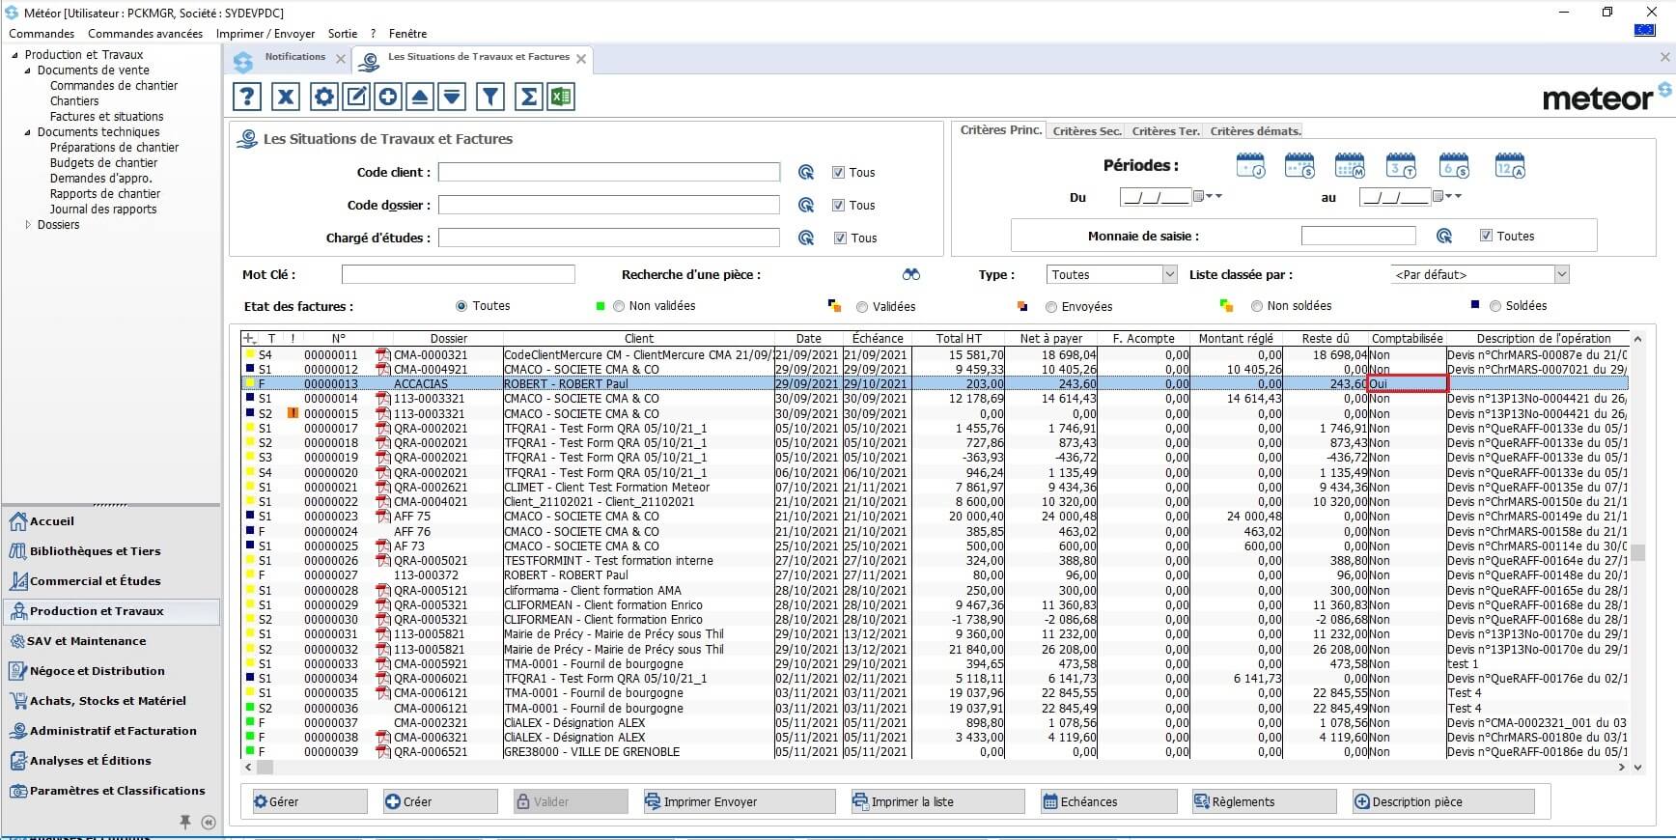1676x840 pixels.
Task: Open Factures et situations tree item
Action: pos(106,117)
